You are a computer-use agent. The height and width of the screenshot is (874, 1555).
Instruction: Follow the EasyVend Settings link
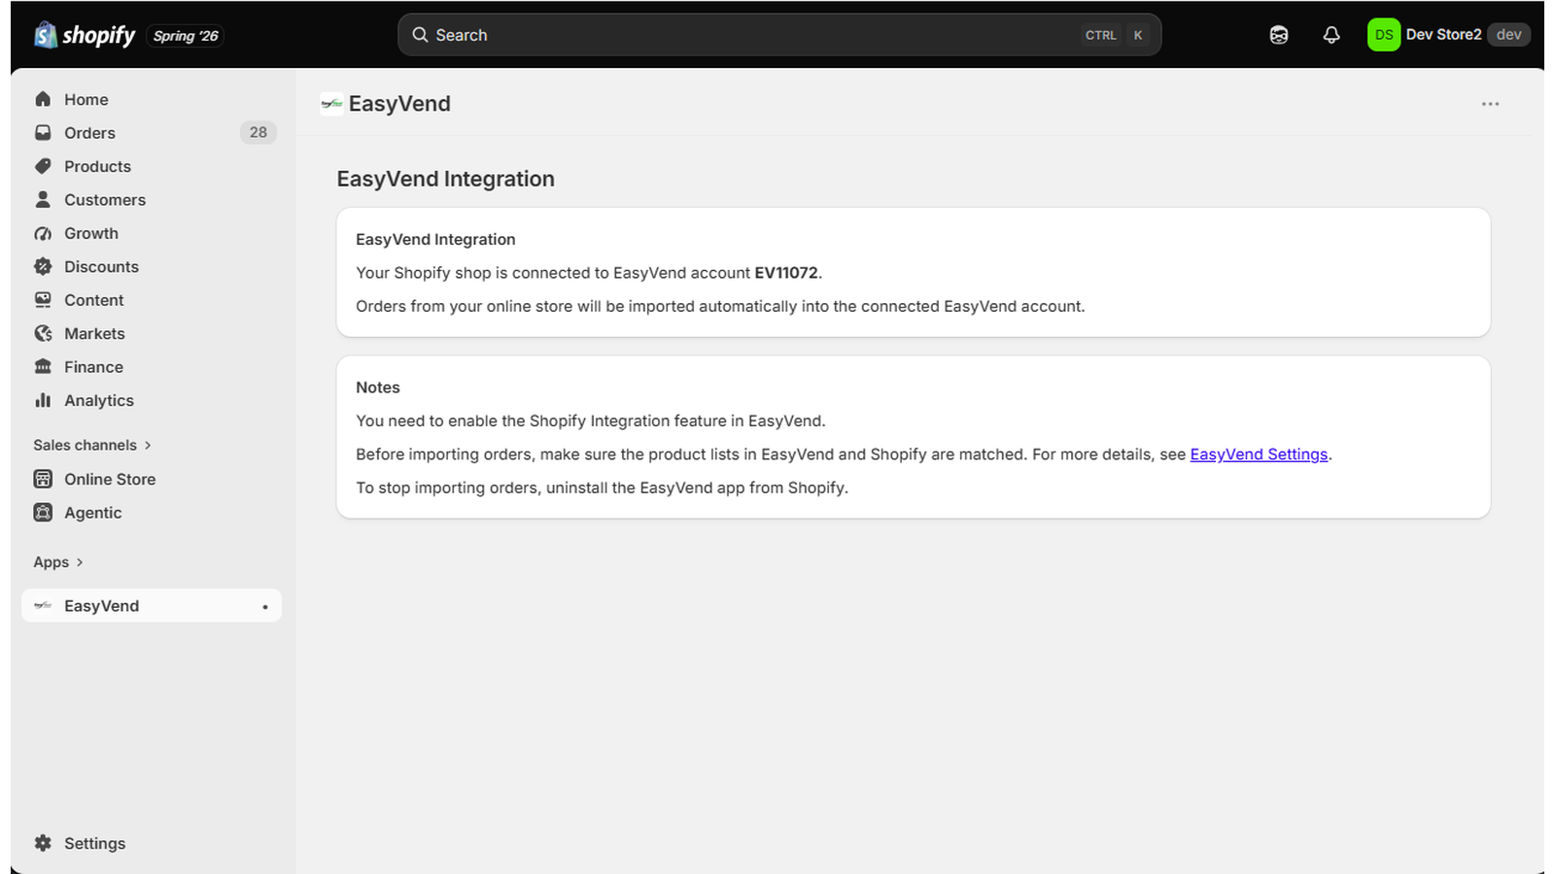tap(1259, 454)
